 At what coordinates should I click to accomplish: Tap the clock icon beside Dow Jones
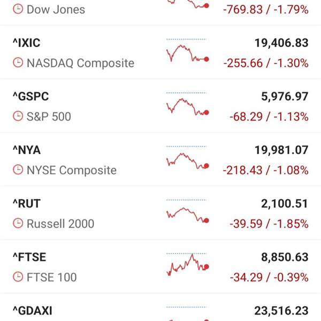(x=18, y=10)
